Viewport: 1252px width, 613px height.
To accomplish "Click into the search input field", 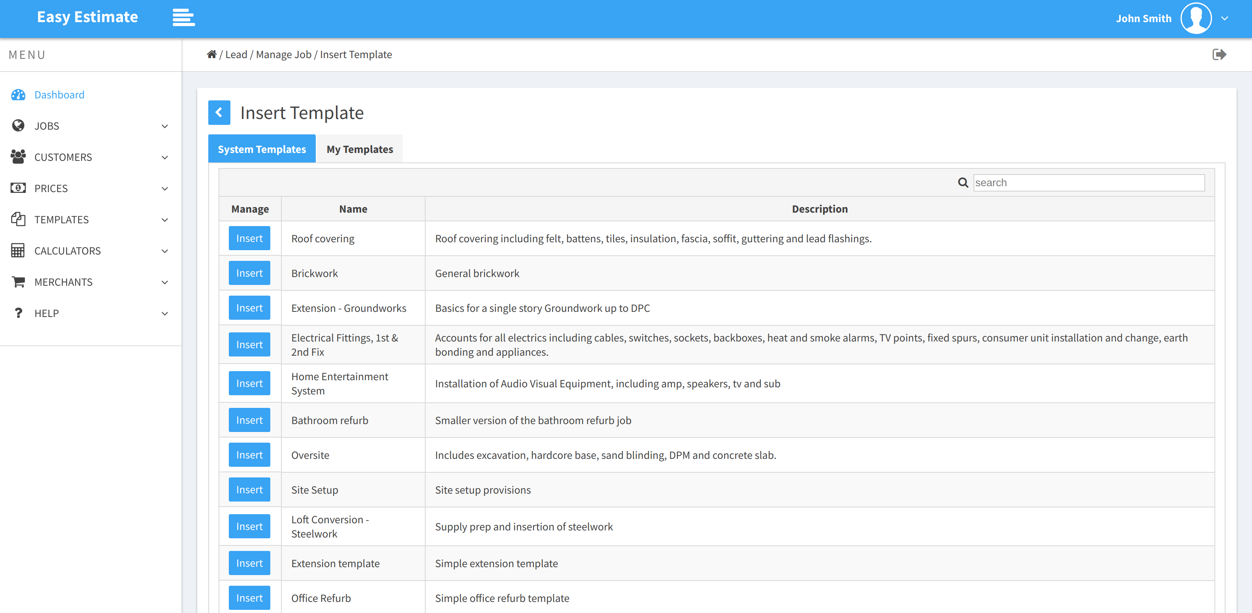I will 1089,183.
